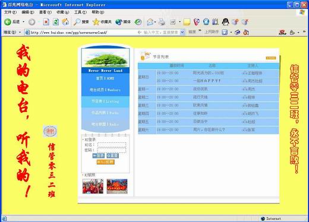
Task: Open the 文件 menu
Action: 10,12
